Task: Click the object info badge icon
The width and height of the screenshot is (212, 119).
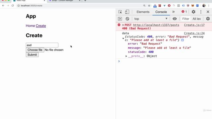Action: [x=183, y=40]
